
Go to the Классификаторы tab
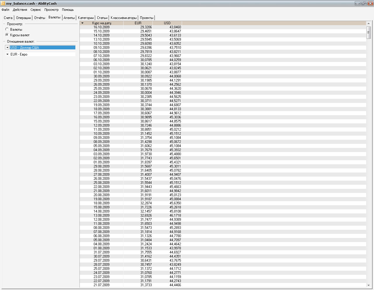coord(124,18)
